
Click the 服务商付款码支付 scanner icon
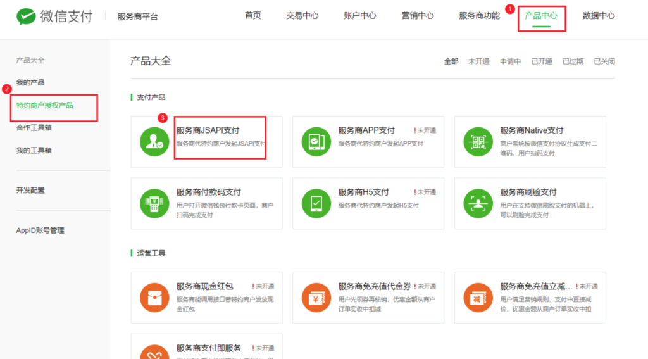(154, 203)
